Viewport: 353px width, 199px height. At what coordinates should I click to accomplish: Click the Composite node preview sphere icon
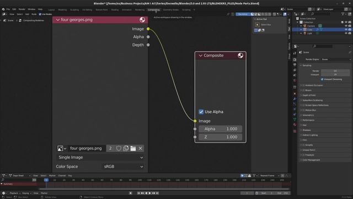(240, 55)
